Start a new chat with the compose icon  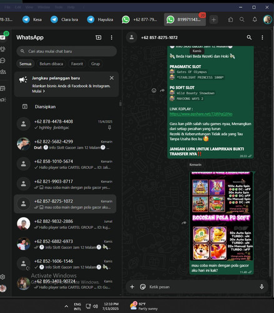[x=98, y=38]
